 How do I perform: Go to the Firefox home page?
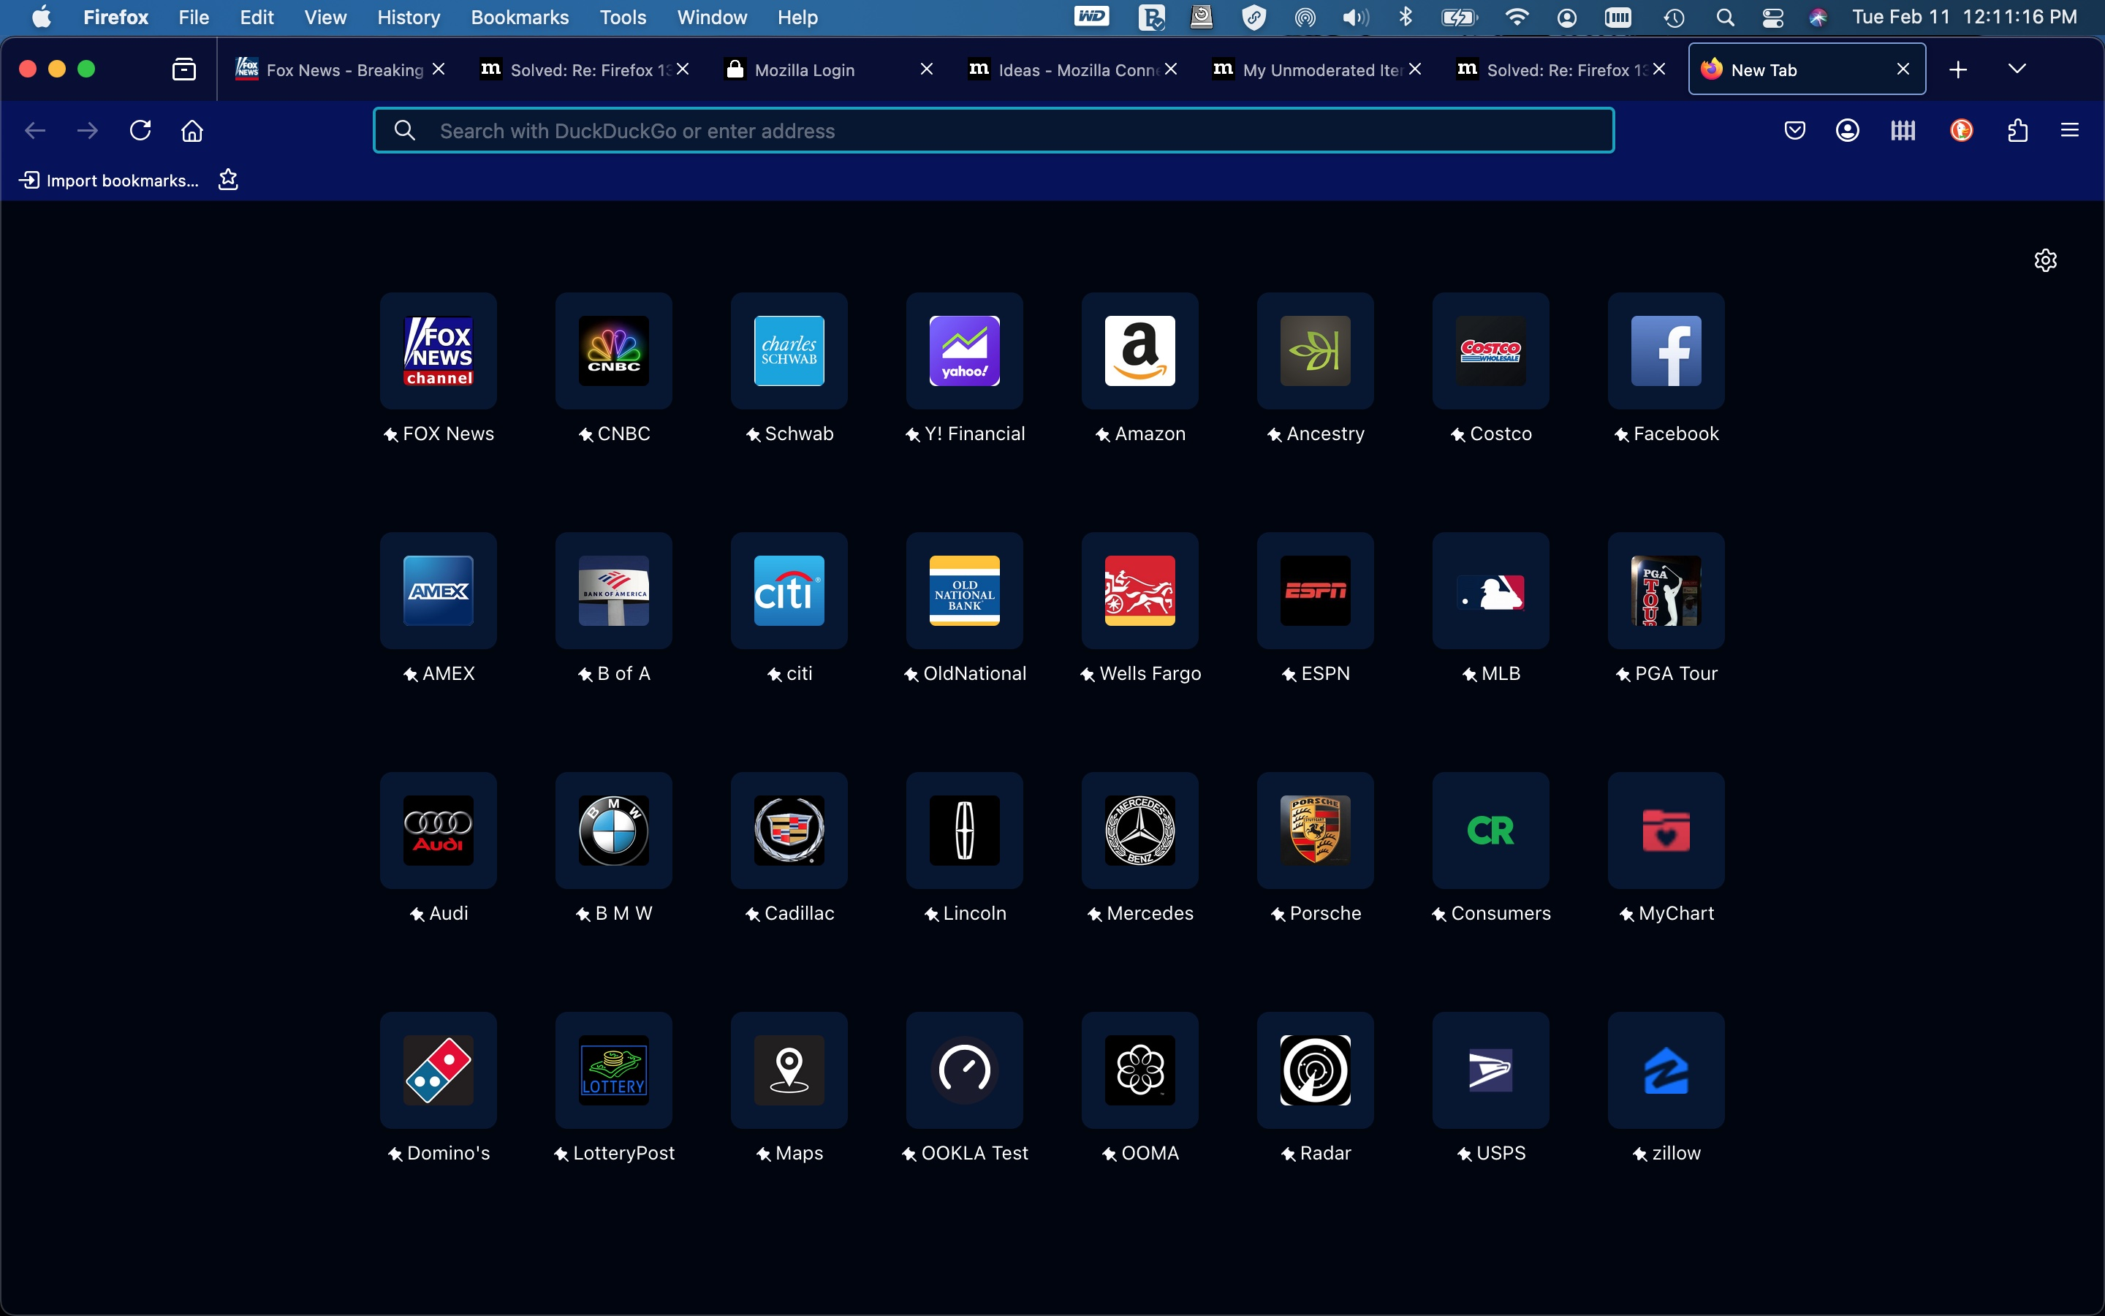tap(191, 131)
